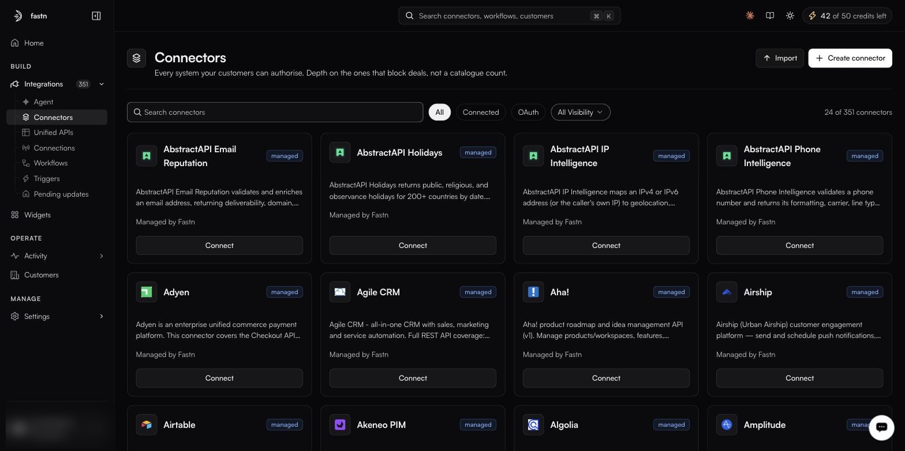905x451 pixels.
Task: Open Agent in the sidebar
Action: click(x=57, y=102)
